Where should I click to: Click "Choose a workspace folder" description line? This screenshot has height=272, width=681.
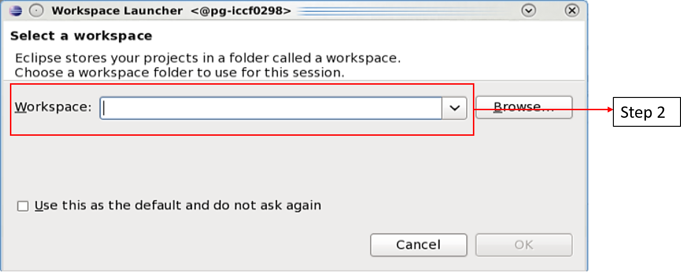[x=179, y=73]
